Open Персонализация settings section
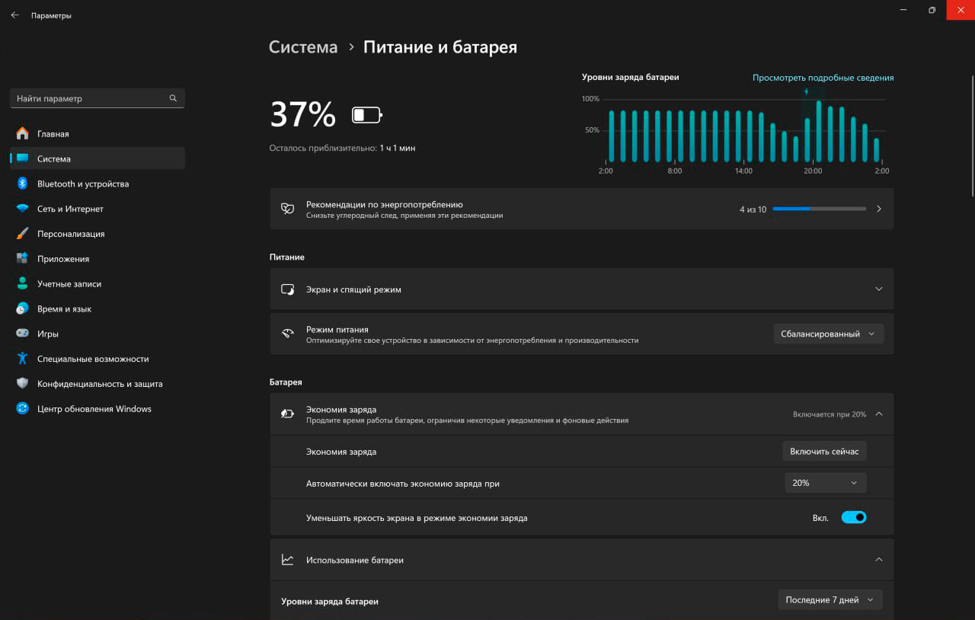The image size is (975, 620). pyautogui.click(x=97, y=234)
